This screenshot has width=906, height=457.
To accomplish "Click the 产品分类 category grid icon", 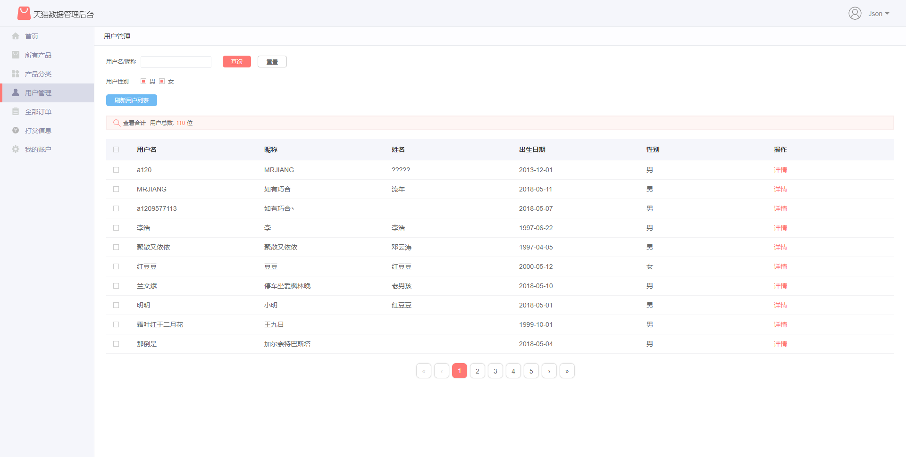I will coord(16,74).
